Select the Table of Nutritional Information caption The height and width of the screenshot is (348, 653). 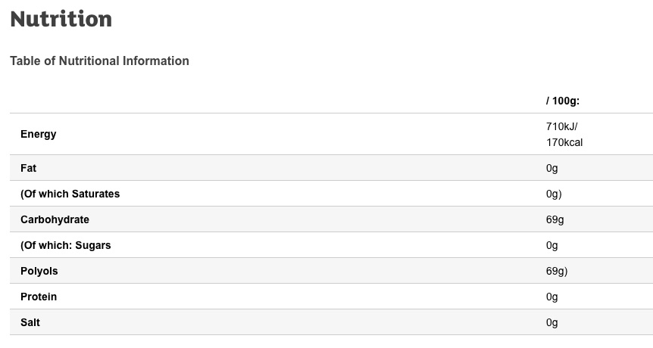(99, 61)
